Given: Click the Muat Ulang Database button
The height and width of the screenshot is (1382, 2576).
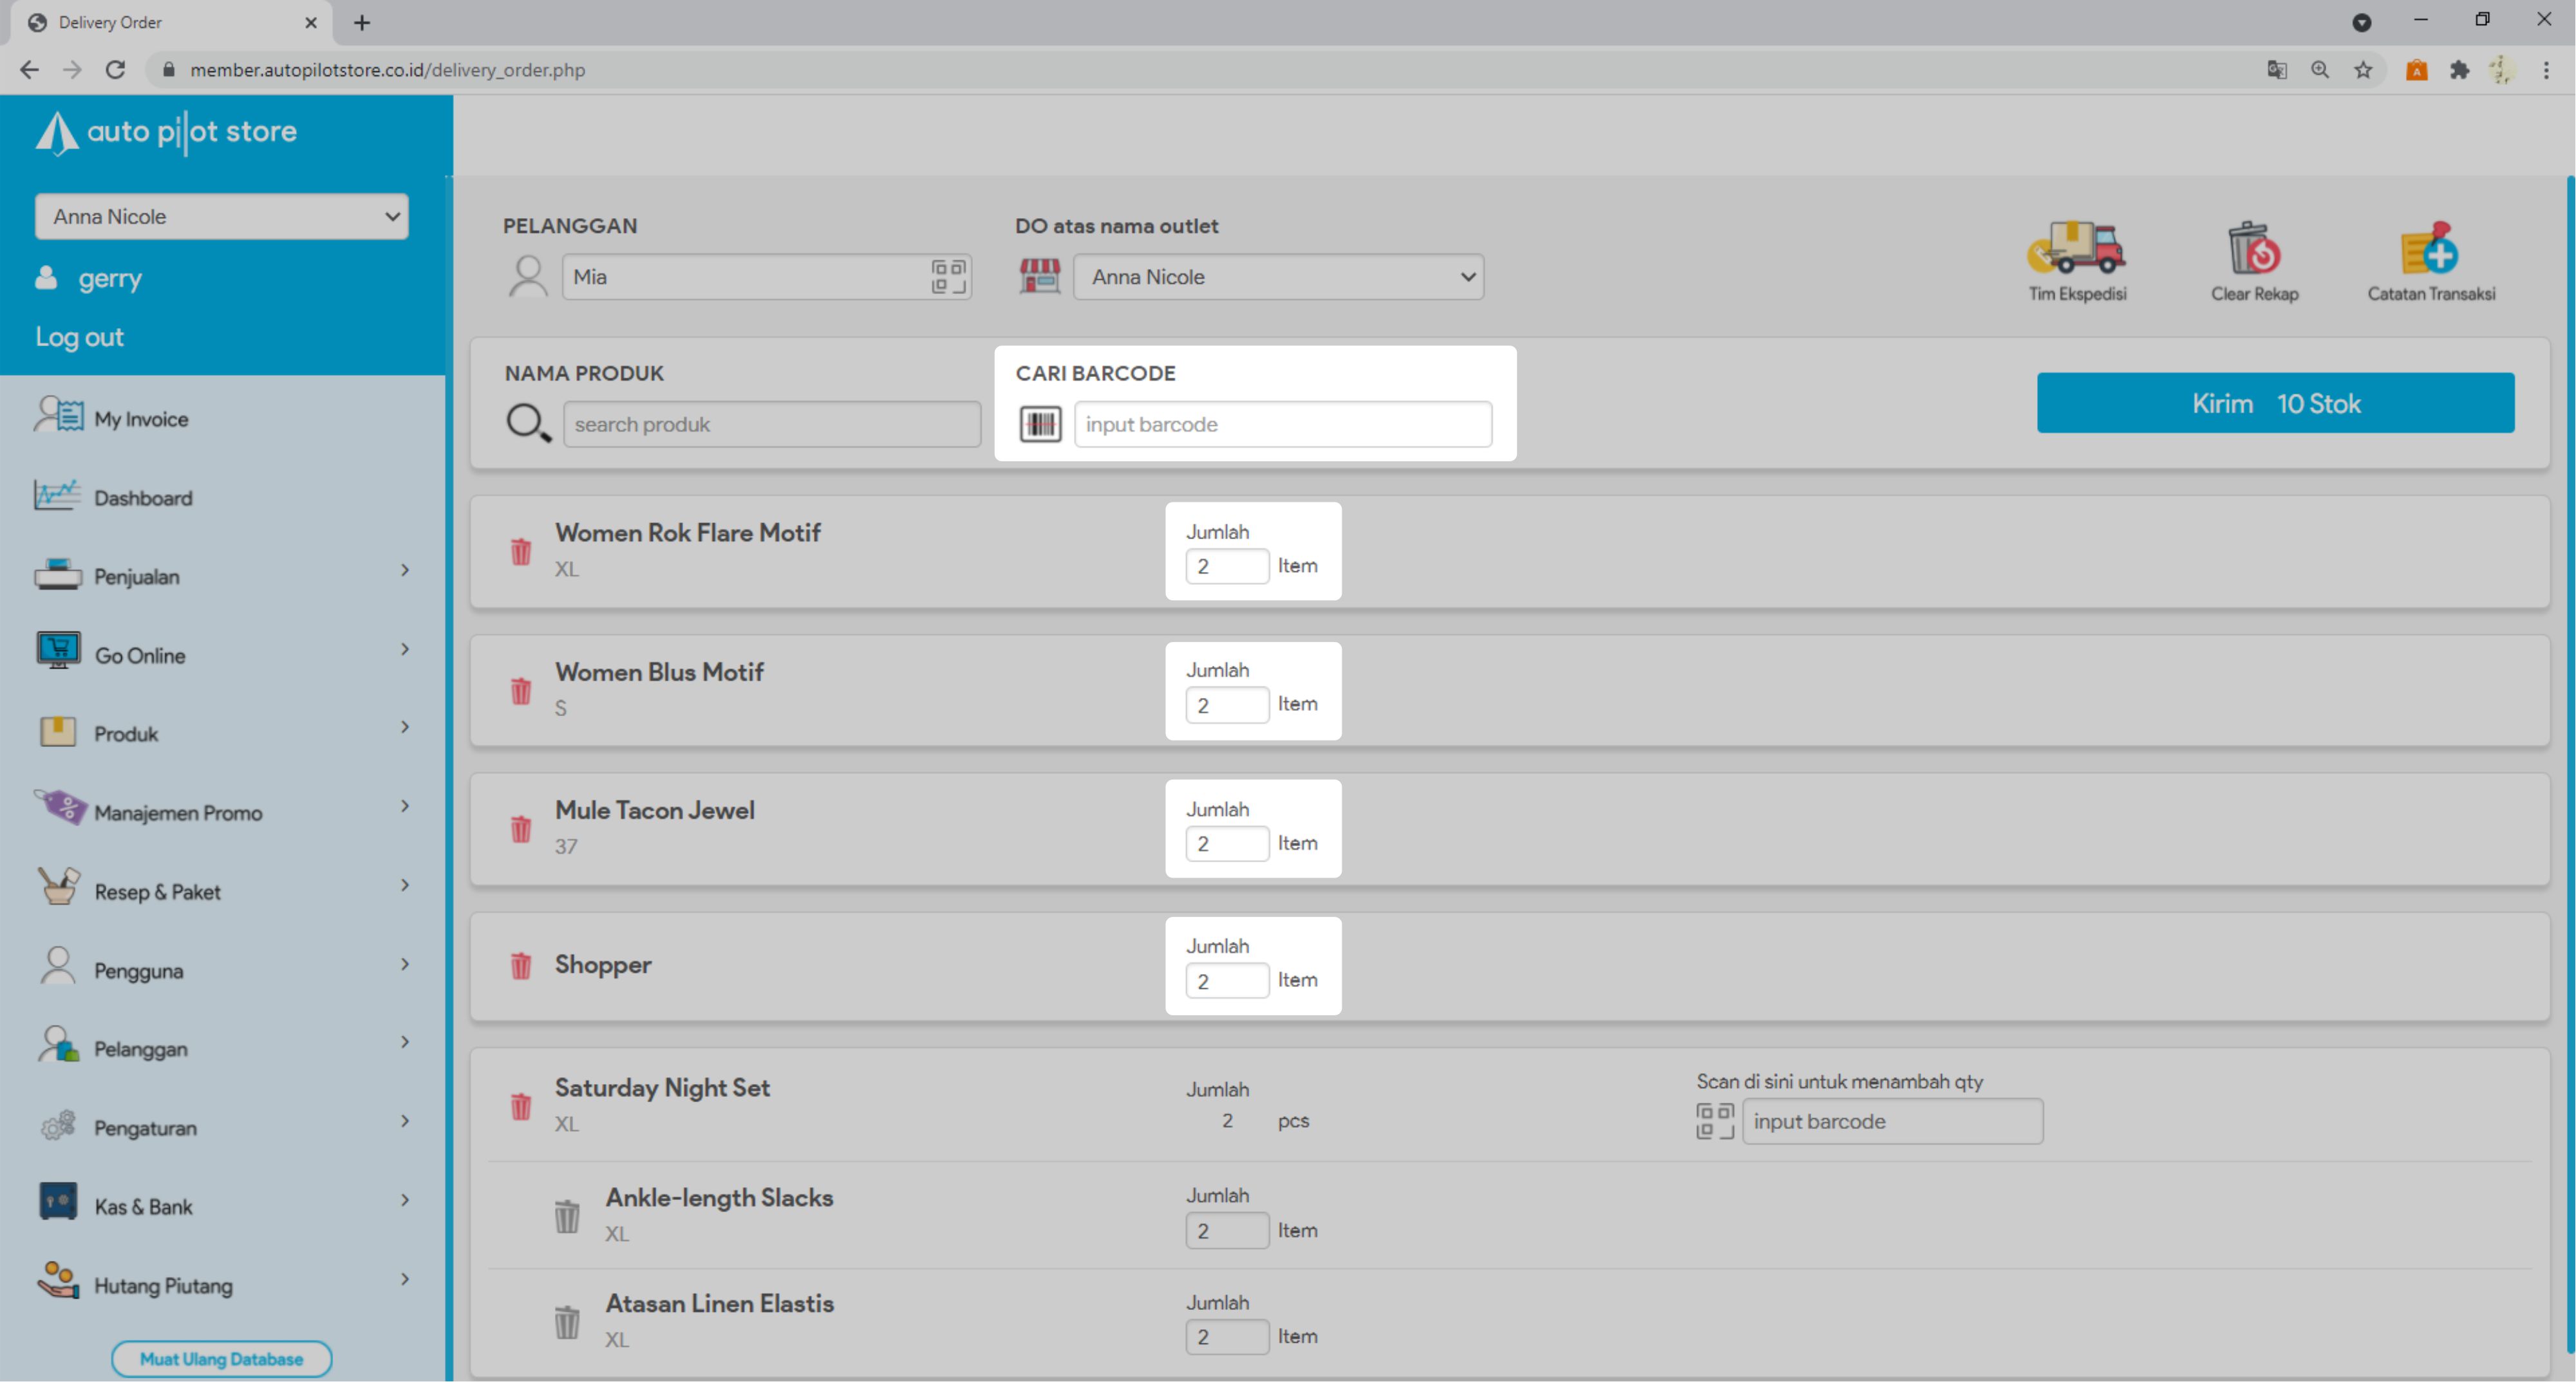Looking at the screenshot, I should pos(221,1358).
